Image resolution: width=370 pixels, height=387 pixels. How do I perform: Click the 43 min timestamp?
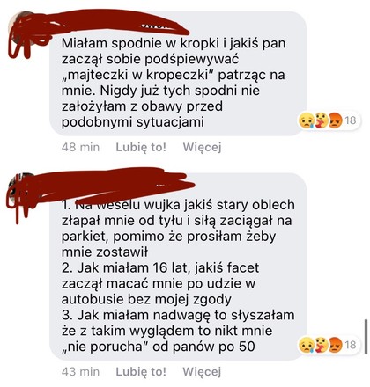coord(80,372)
